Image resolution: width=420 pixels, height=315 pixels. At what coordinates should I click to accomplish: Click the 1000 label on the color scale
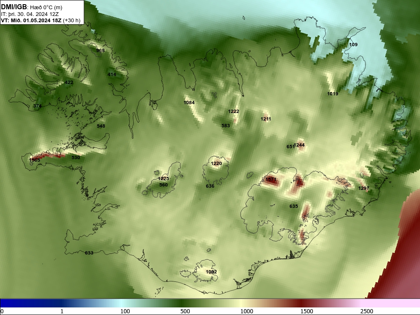(247, 311)
